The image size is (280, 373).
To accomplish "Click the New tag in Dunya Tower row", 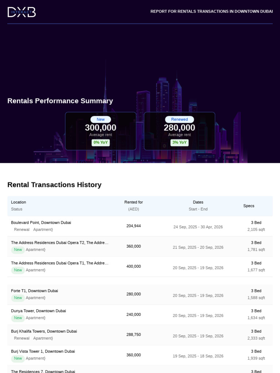I will click(18, 318).
